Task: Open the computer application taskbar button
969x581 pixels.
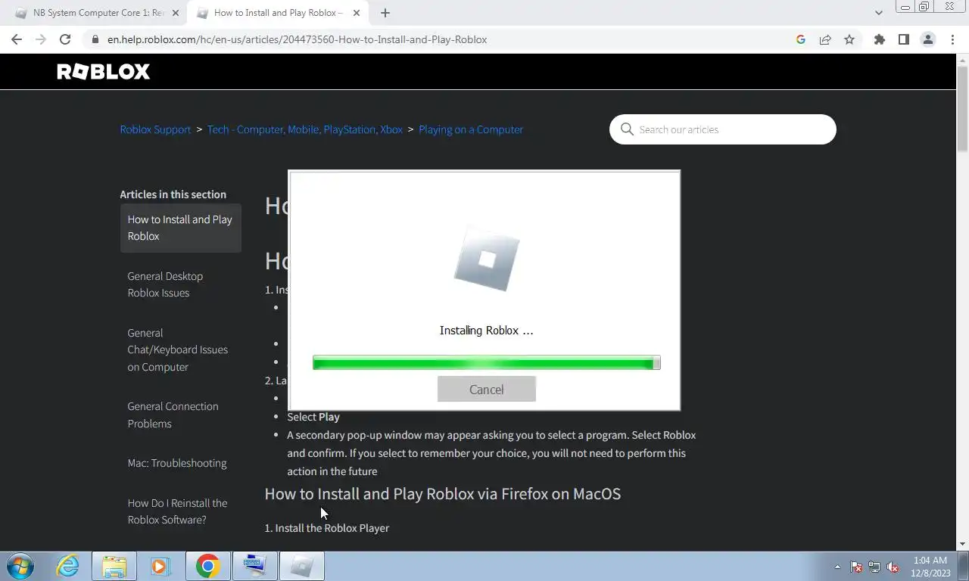Action: (254, 566)
